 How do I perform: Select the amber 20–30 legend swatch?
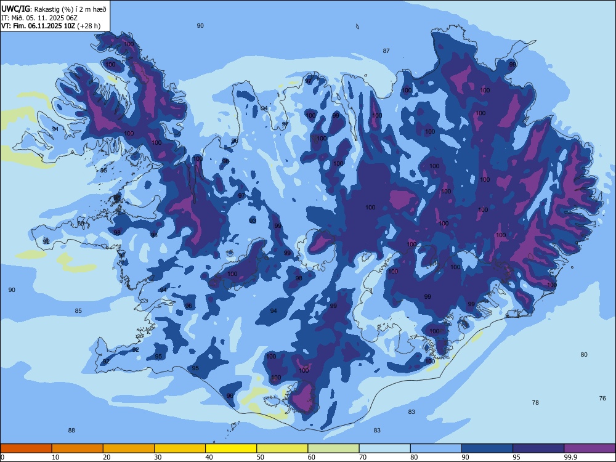pos(129,448)
